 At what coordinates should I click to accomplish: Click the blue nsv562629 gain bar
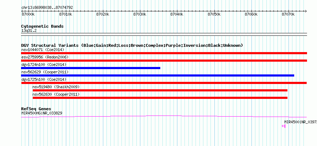pyautogui.click(x=157, y=75)
